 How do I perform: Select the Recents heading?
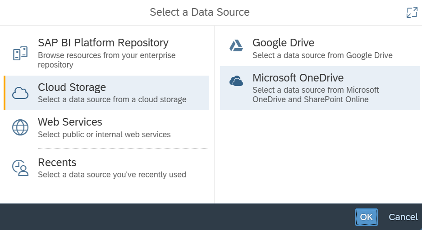click(x=57, y=162)
